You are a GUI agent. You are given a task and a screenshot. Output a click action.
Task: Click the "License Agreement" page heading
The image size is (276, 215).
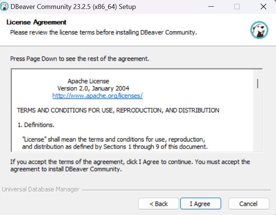point(37,22)
